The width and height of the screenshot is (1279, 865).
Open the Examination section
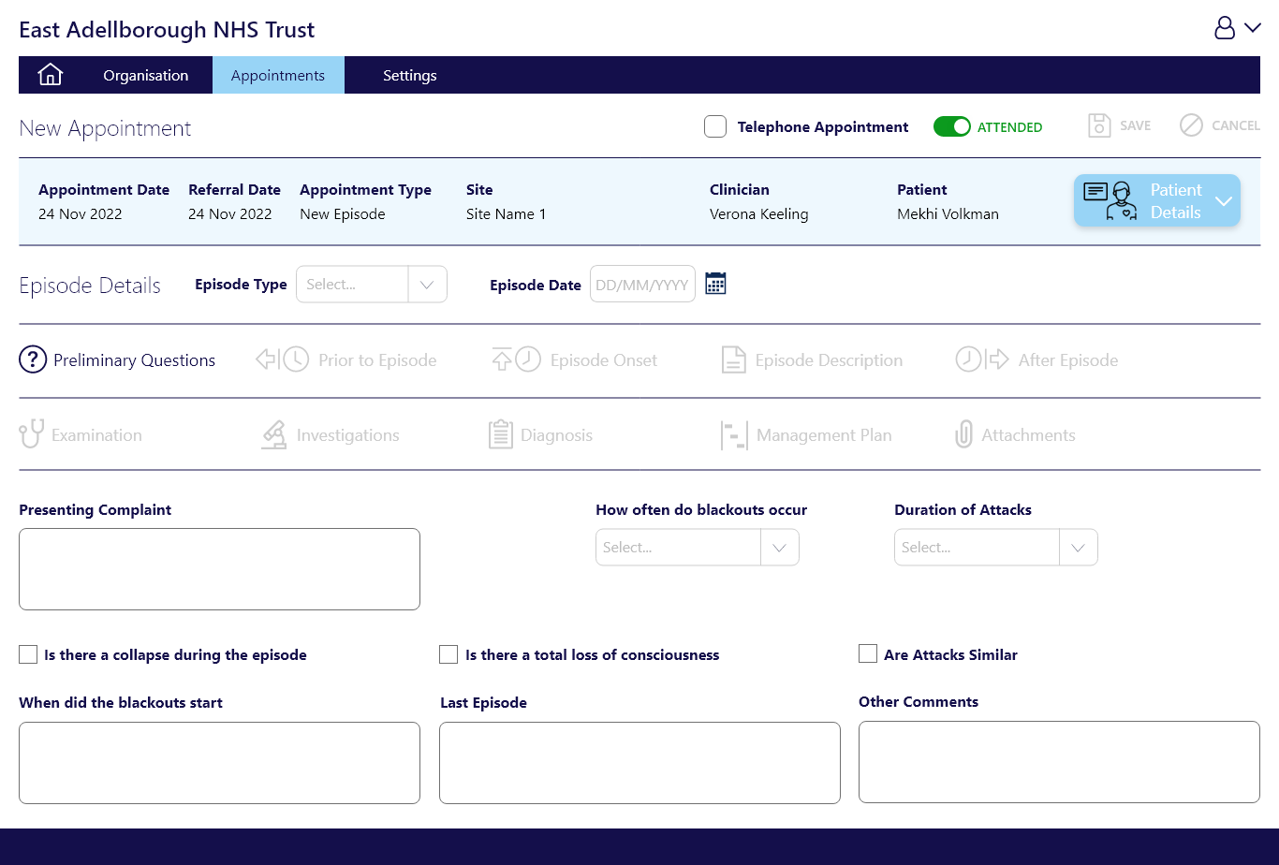[x=81, y=434]
